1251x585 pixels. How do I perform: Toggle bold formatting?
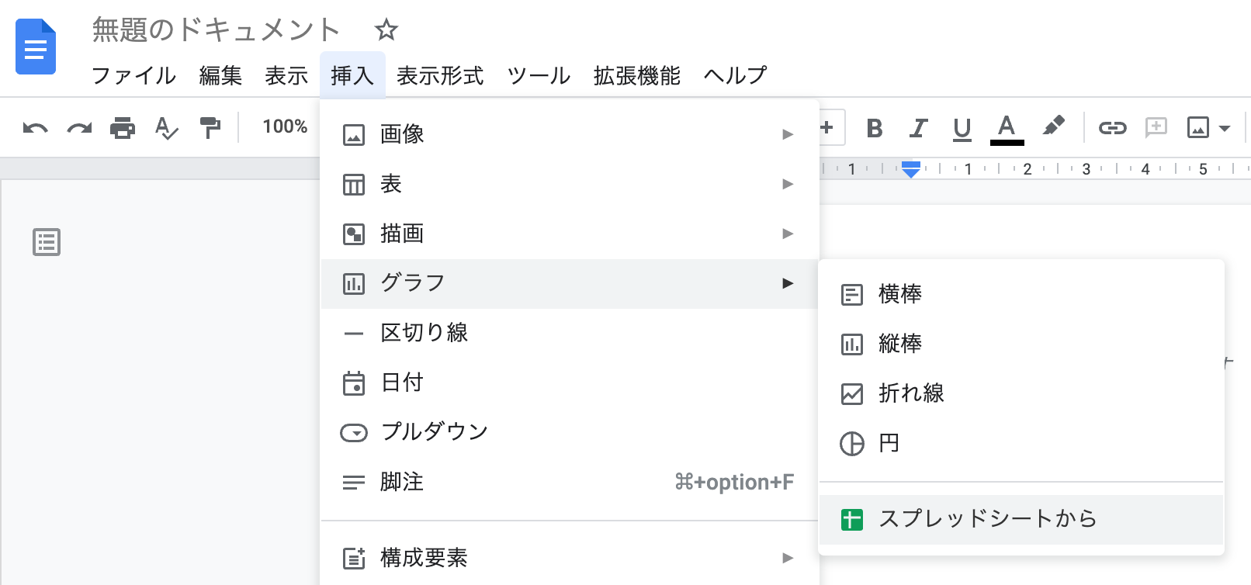pos(874,128)
